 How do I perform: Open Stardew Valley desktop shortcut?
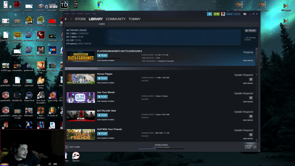[41, 83]
